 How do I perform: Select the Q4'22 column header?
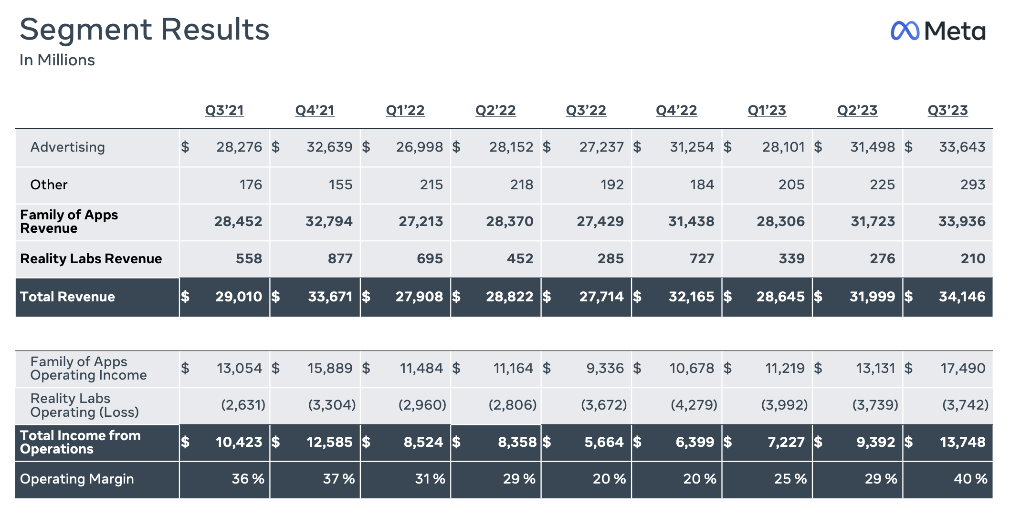click(x=676, y=110)
